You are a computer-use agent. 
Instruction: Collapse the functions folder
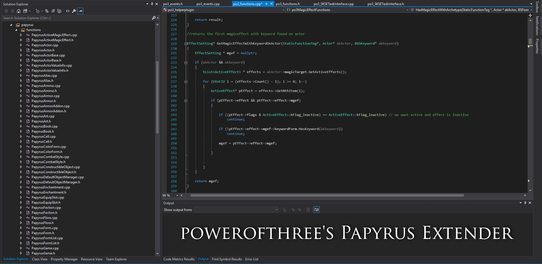[16, 30]
